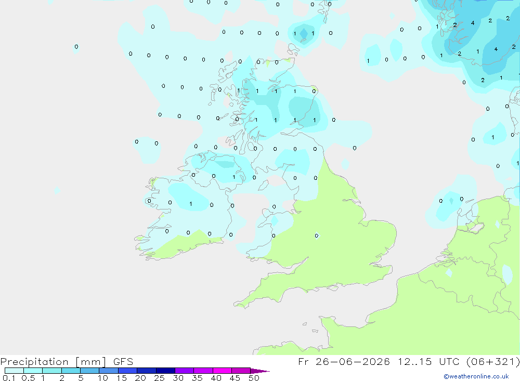This screenshot has height=381, width=520.
Task: Click the '15' legend scale label
Action: point(122,378)
